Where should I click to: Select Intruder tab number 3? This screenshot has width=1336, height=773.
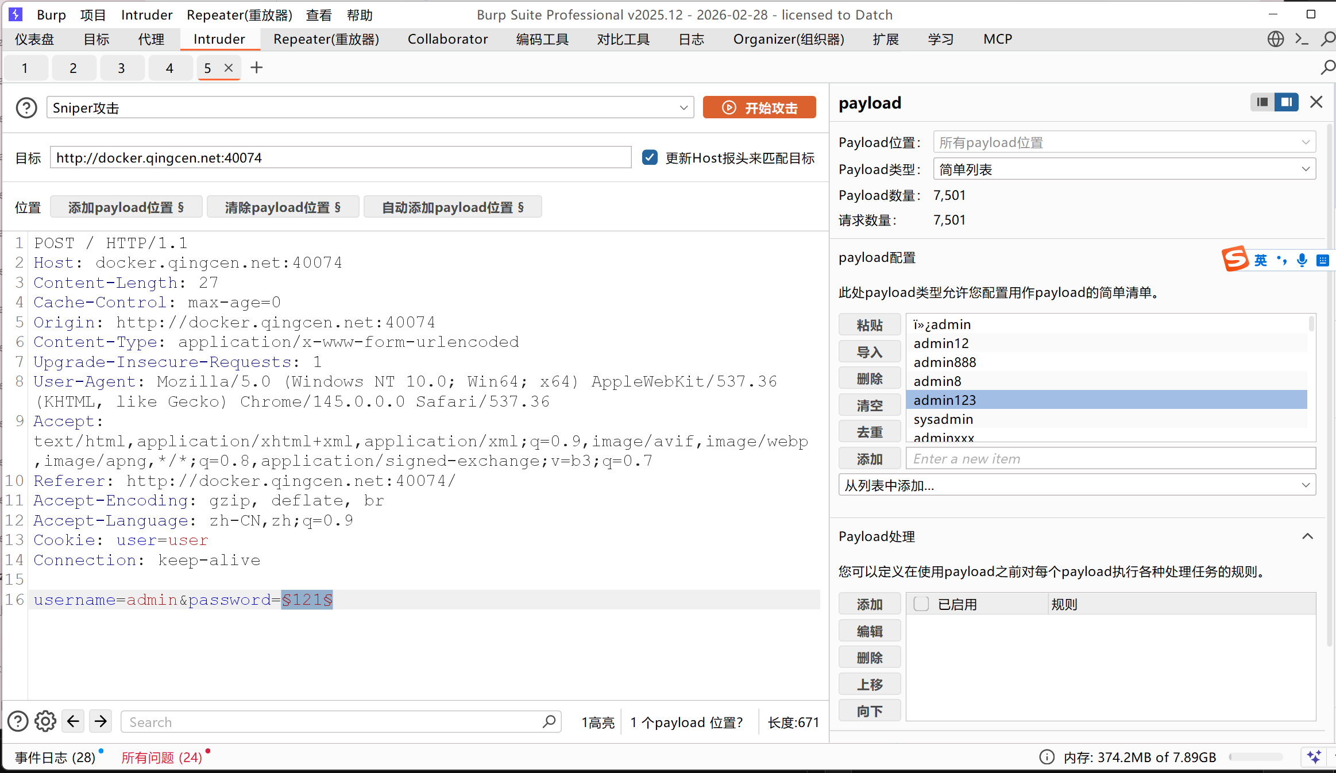121,68
